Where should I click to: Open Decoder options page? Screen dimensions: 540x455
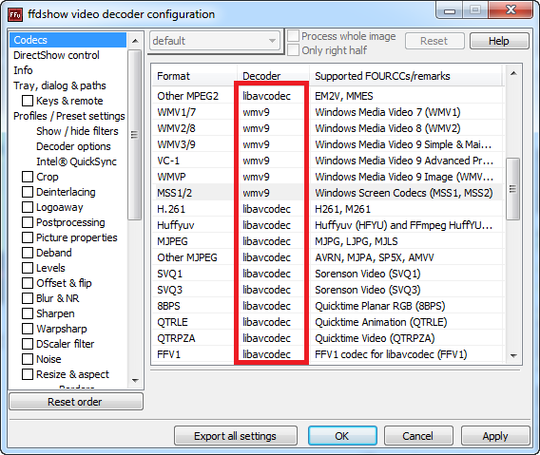[x=73, y=146]
